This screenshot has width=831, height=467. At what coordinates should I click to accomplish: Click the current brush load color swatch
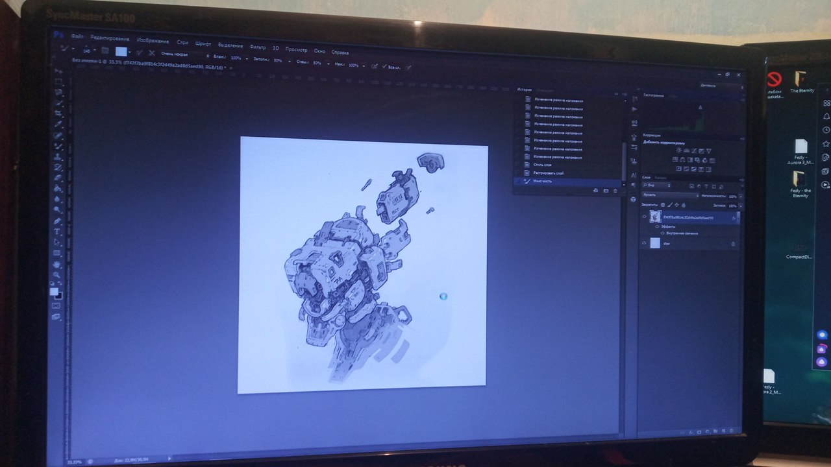[x=121, y=51]
